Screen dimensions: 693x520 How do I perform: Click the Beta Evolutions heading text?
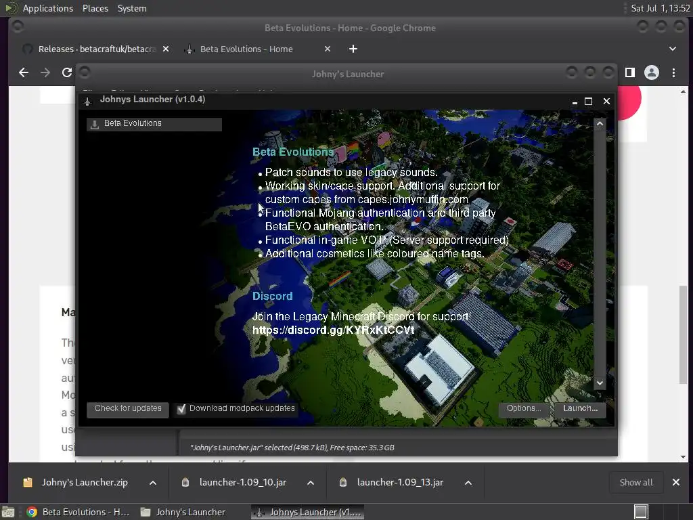(293, 152)
